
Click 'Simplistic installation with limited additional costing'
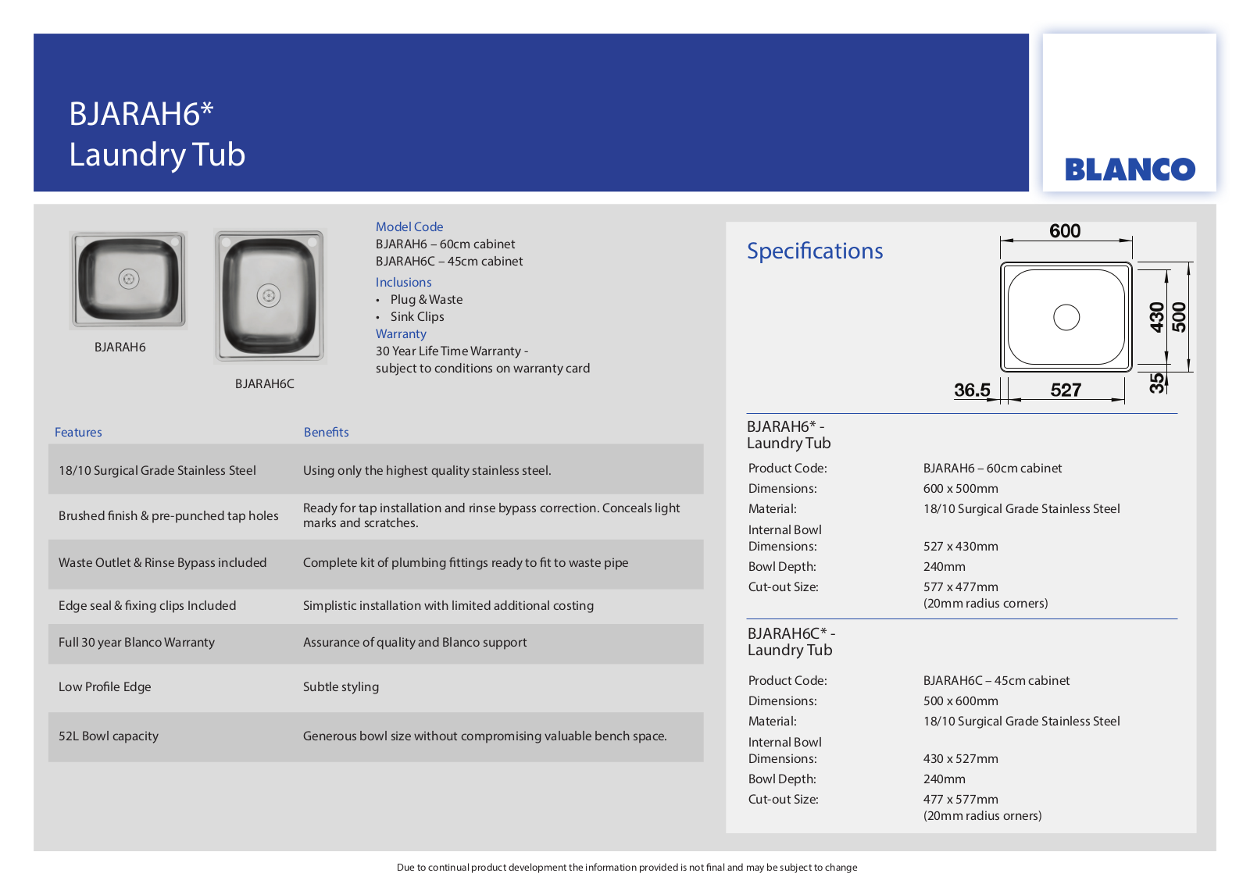point(448,605)
